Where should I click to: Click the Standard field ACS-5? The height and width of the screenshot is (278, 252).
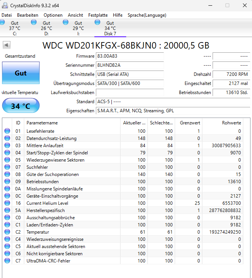[173, 102]
